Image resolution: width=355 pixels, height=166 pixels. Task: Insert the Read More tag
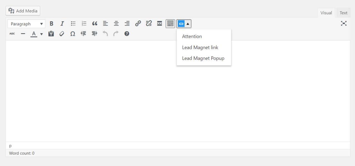click(159, 24)
